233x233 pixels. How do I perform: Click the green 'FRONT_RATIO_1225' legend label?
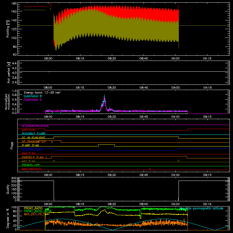[x=38, y=211]
